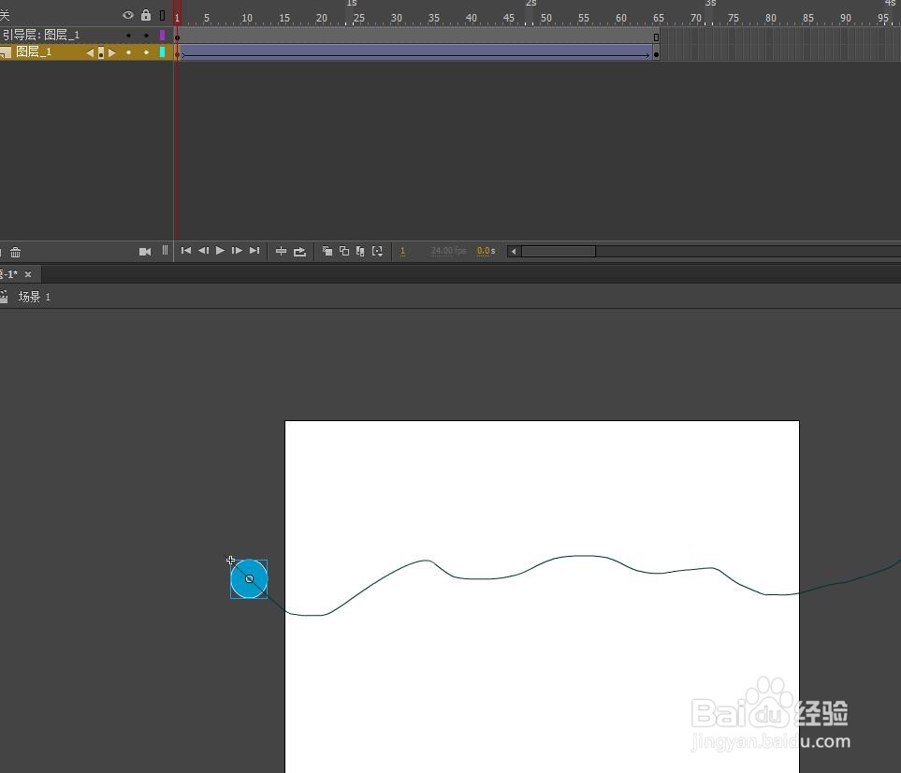This screenshot has width=901, height=773.
Task: Toggle visibility of 引导层: 图层_1 layer
Action: tap(128, 34)
